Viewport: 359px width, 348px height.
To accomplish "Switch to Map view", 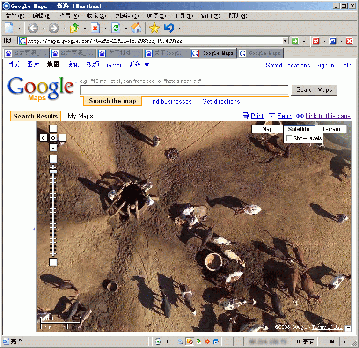I will tap(267, 129).
